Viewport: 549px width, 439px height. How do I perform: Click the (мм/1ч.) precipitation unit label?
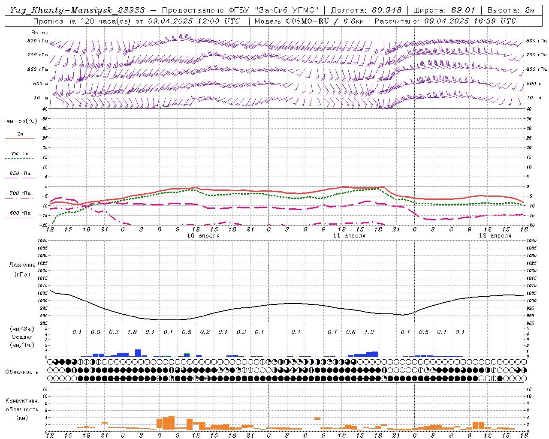[22, 345]
